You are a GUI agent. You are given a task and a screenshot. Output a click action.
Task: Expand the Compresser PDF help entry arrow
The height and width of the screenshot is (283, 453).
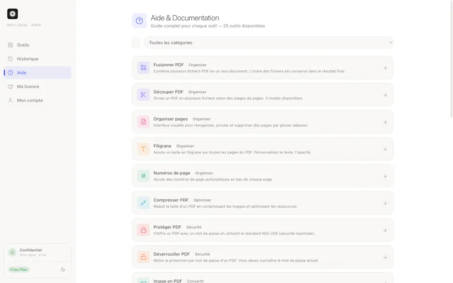point(385,203)
